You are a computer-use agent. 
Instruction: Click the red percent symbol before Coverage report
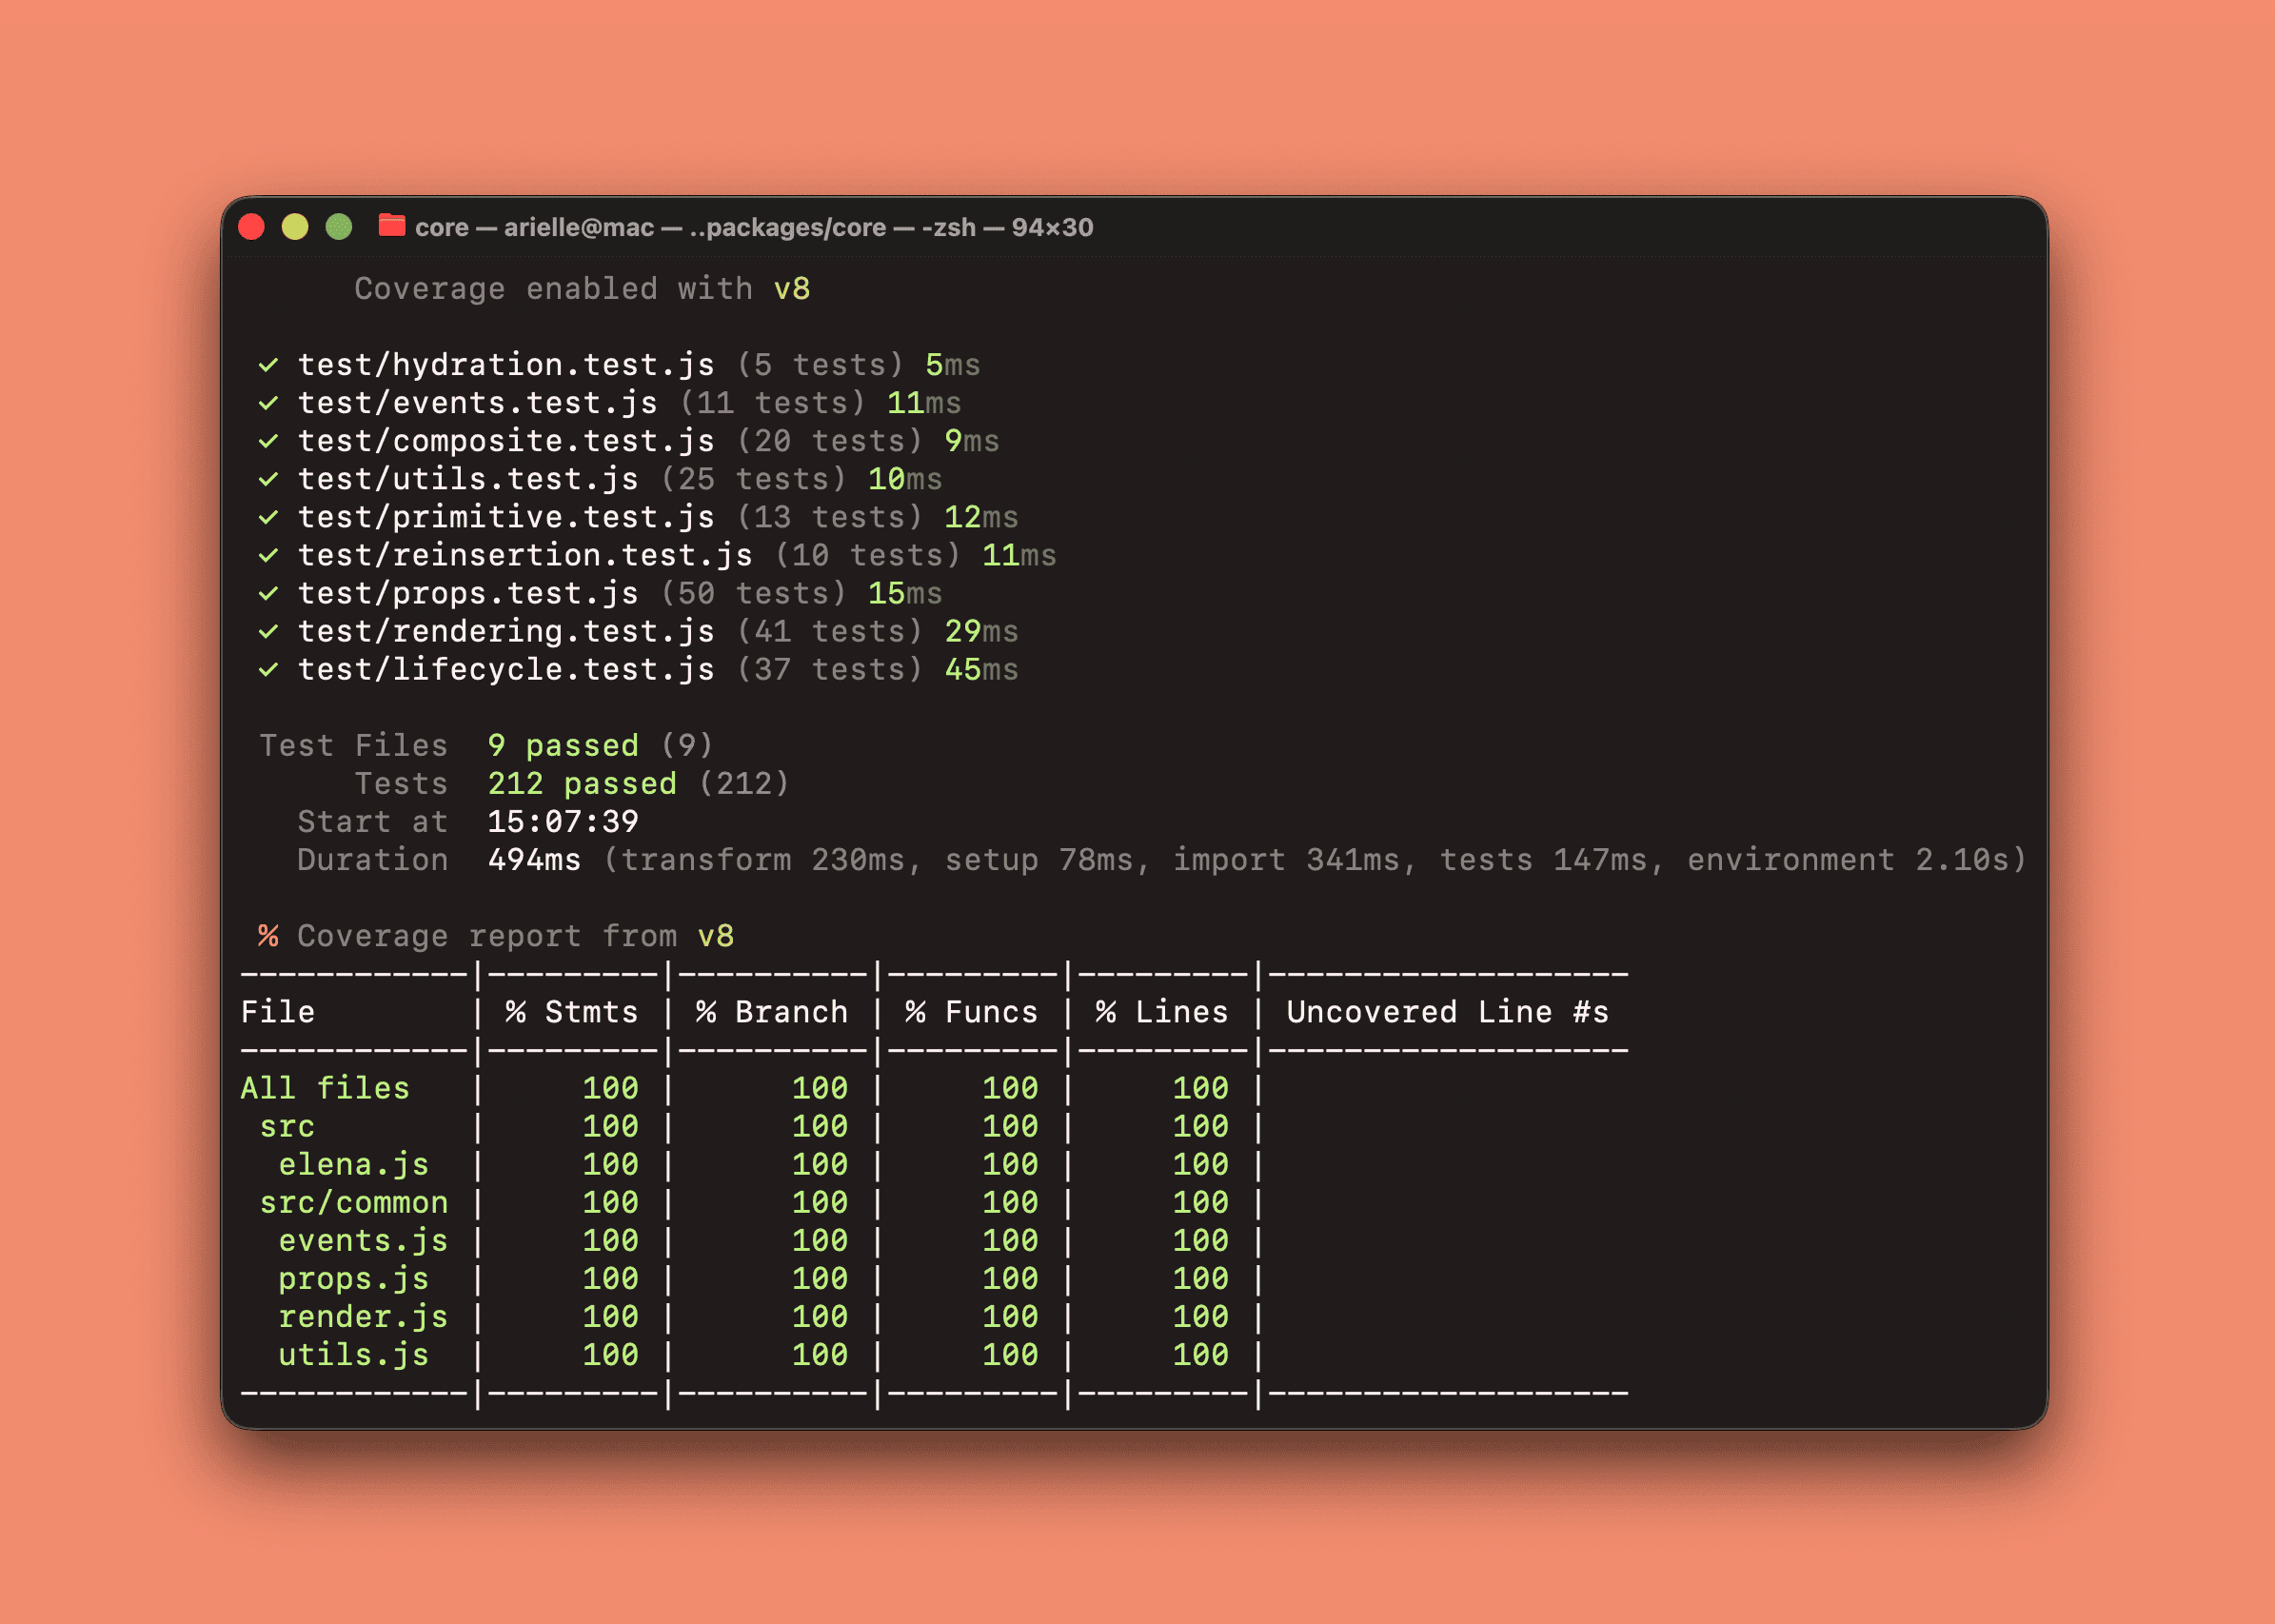tap(268, 936)
